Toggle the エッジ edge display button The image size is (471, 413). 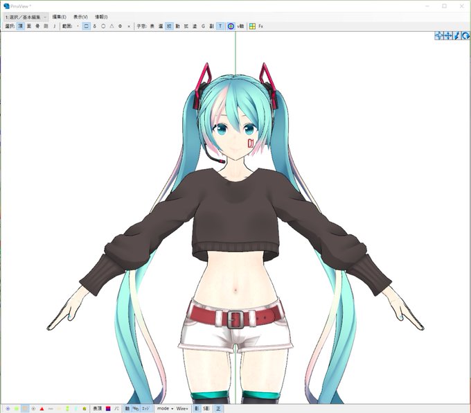(x=145, y=408)
